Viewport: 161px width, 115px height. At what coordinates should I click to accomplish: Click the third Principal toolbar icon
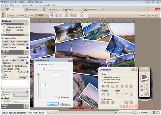click(x=61, y=16)
